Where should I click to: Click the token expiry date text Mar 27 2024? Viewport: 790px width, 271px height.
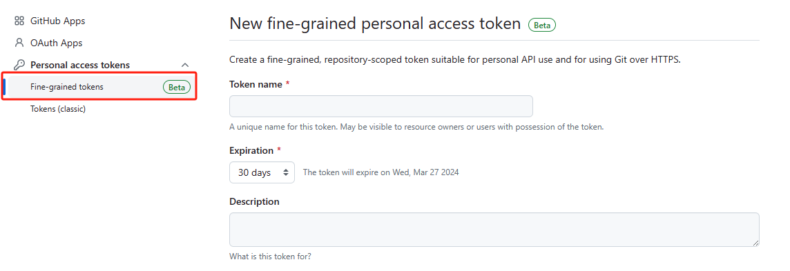pyautogui.click(x=436, y=172)
